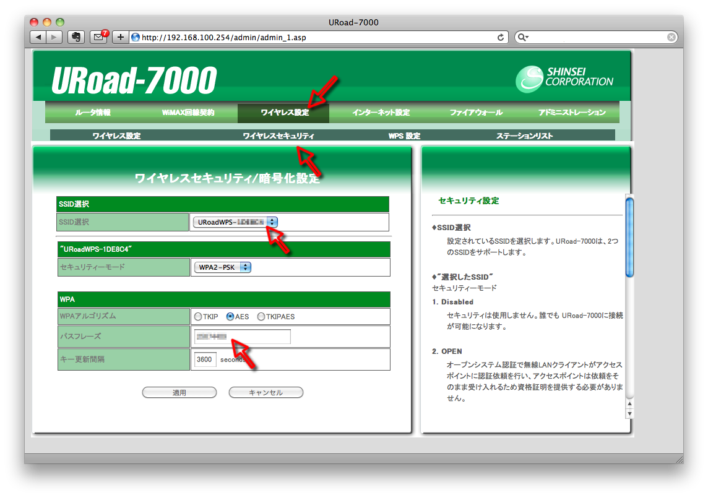Image resolution: width=708 pixels, height=495 pixels.
Task: Reload the page with the refresh icon
Action: click(x=500, y=38)
